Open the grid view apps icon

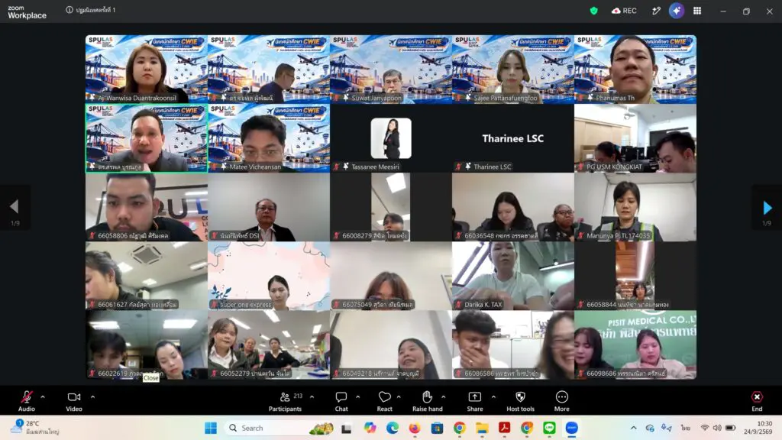697,11
